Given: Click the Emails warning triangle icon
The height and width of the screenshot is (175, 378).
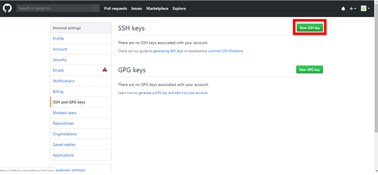Looking at the screenshot, I should (x=105, y=70).
